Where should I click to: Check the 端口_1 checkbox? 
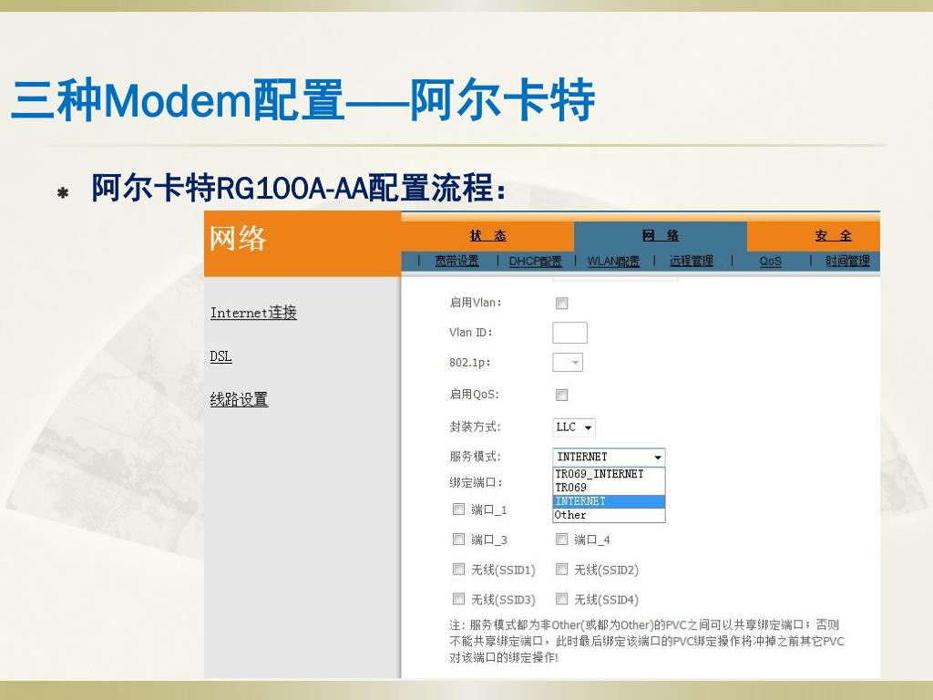pyautogui.click(x=459, y=509)
